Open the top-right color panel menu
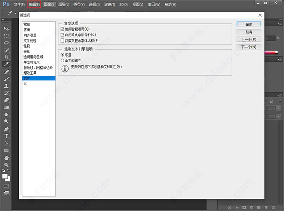 [280, 24]
